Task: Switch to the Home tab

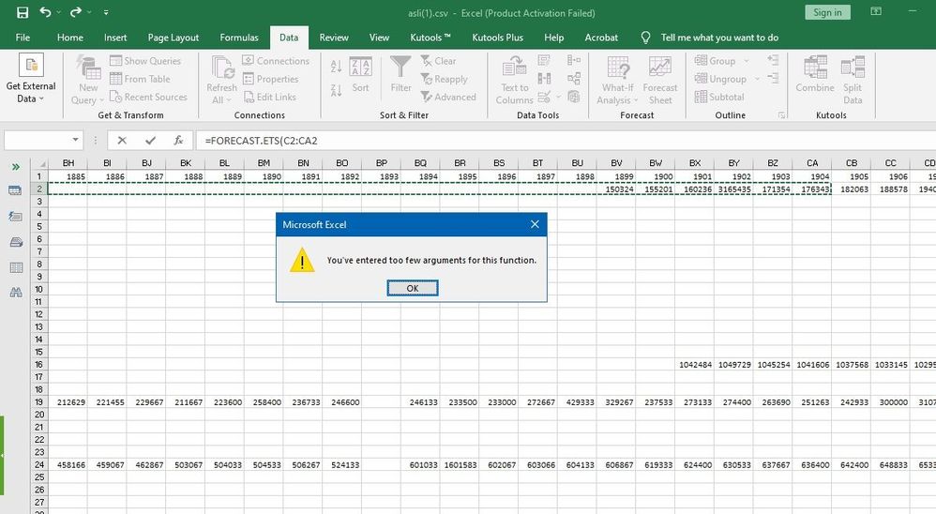Action: click(x=69, y=38)
